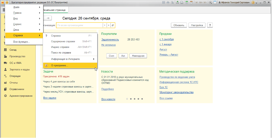
Task: Expand the Сервис submenu
Action: [x=24, y=24]
